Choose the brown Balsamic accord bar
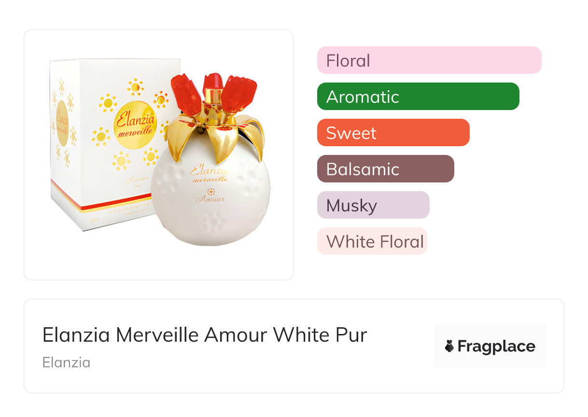 pyautogui.click(x=385, y=169)
